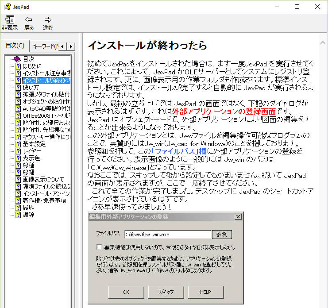Close the 編集用外部アプリケーションの登録 dialog image
Viewport: 328px width, 308px height.
tap(238, 217)
